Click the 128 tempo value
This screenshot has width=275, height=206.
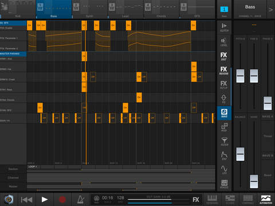pos(120,198)
